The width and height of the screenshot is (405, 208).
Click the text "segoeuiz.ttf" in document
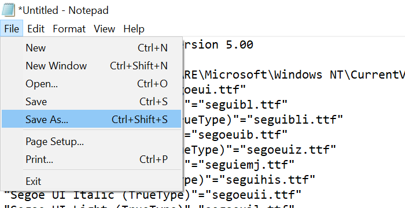pyautogui.click(x=288, y=149)
